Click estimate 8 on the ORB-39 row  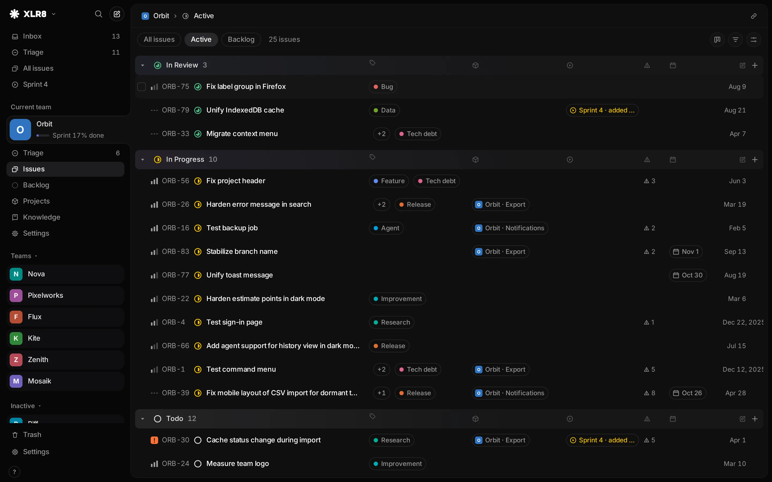tap(649, 393)
